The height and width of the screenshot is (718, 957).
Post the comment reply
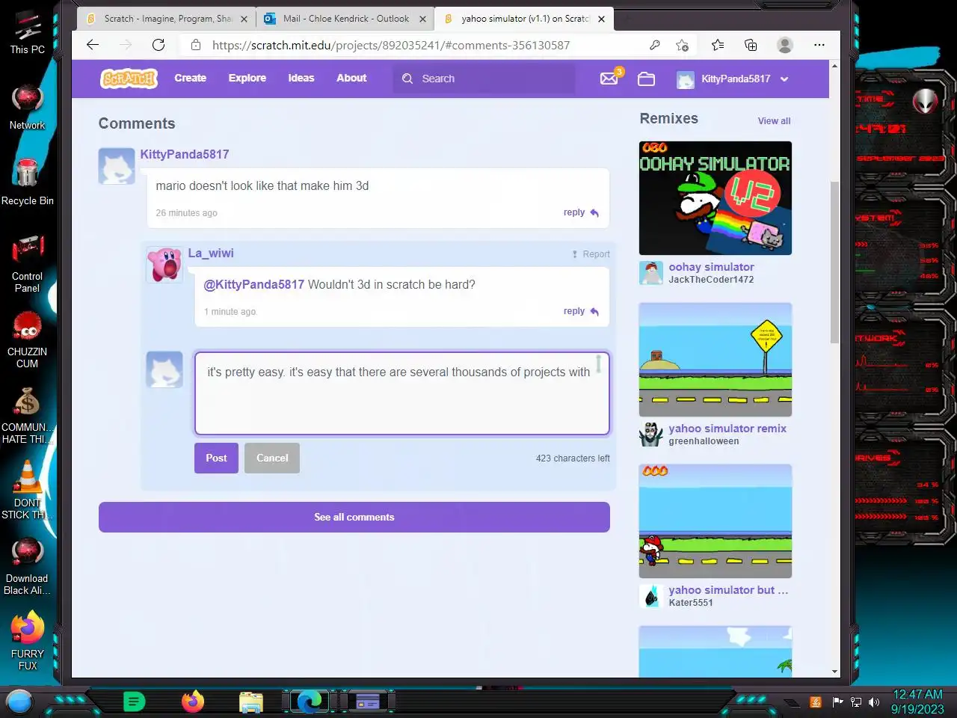(x=216, y=458)
